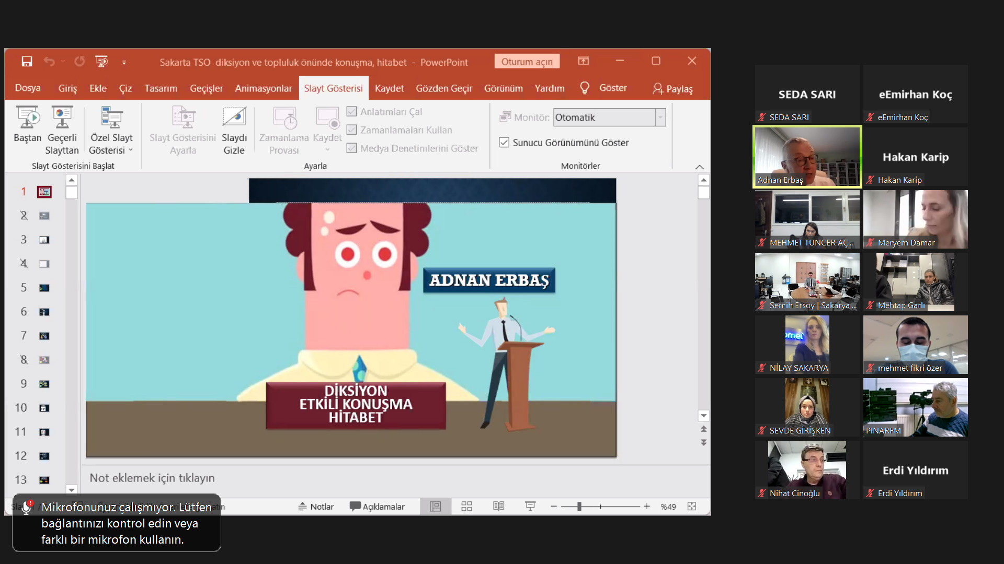Click the Save icon in quick access toolbar
The height and width of the screenshot is (564, 1004).
tap(27, 62)
